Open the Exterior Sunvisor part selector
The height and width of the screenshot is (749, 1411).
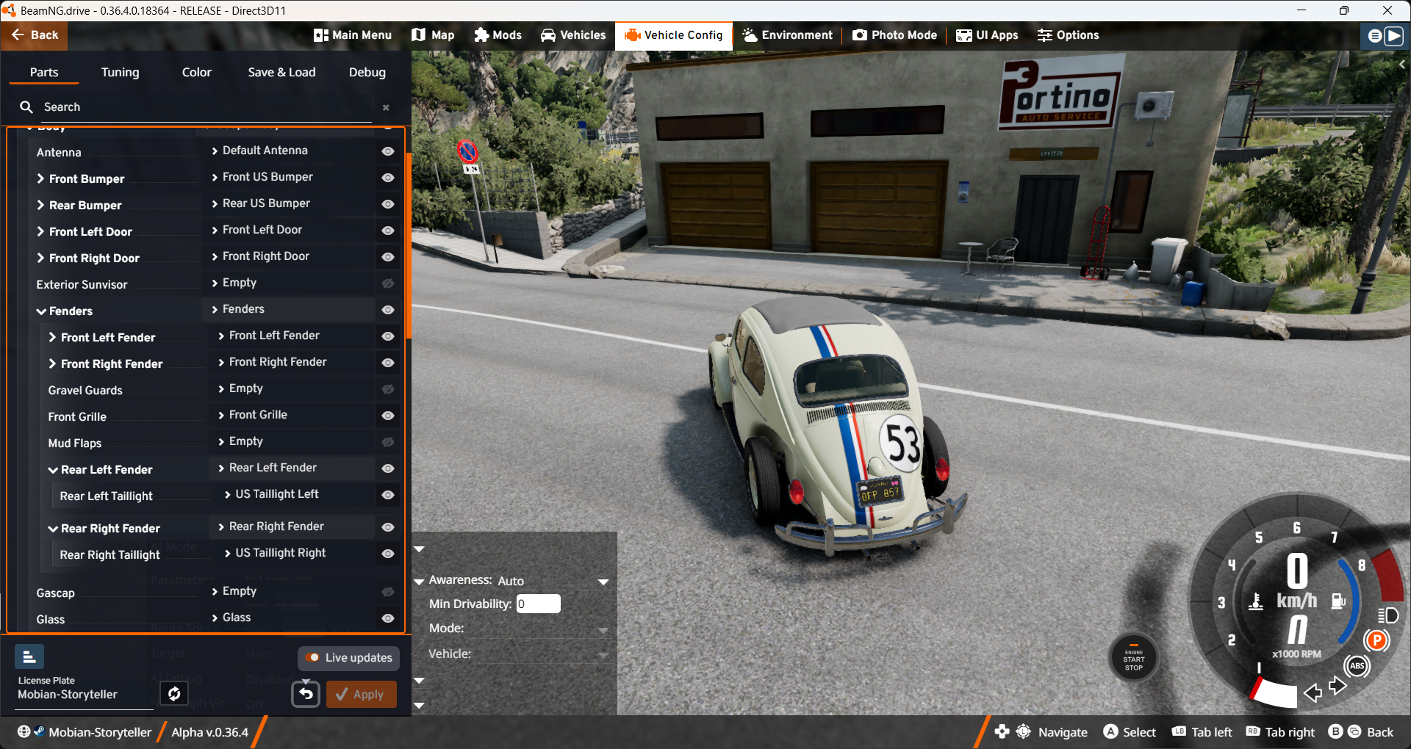coord(289,283)
